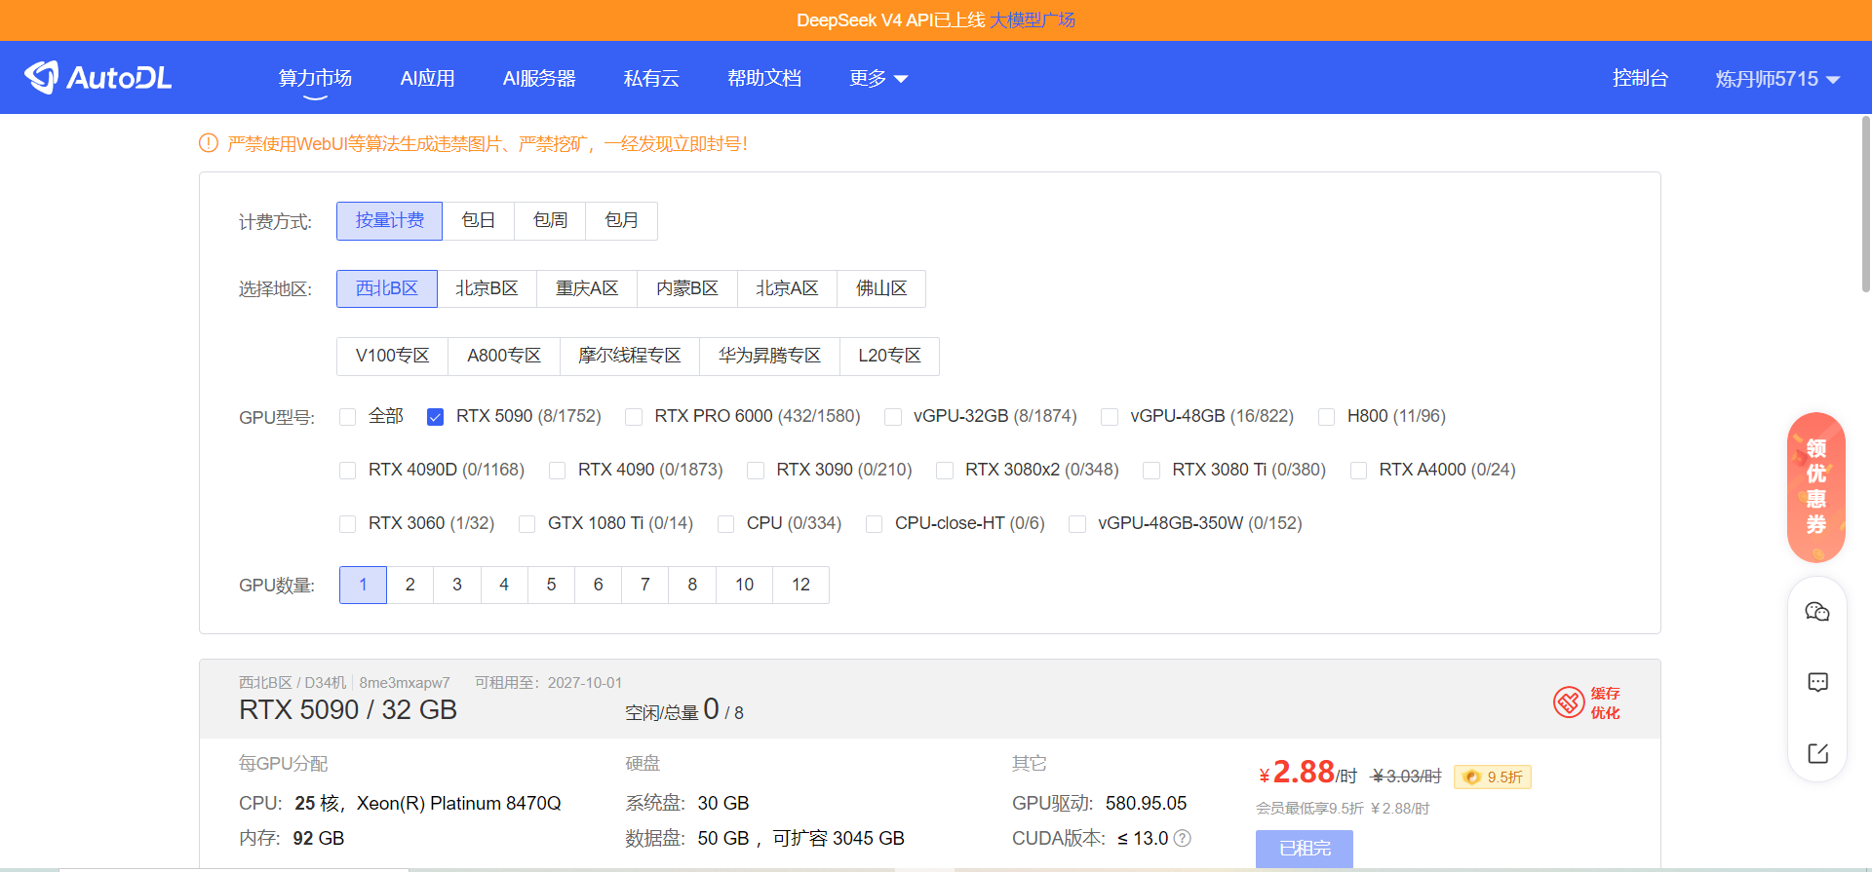
Task: Check the RTX A4000 checkbox
Action: coord(1358,471)
